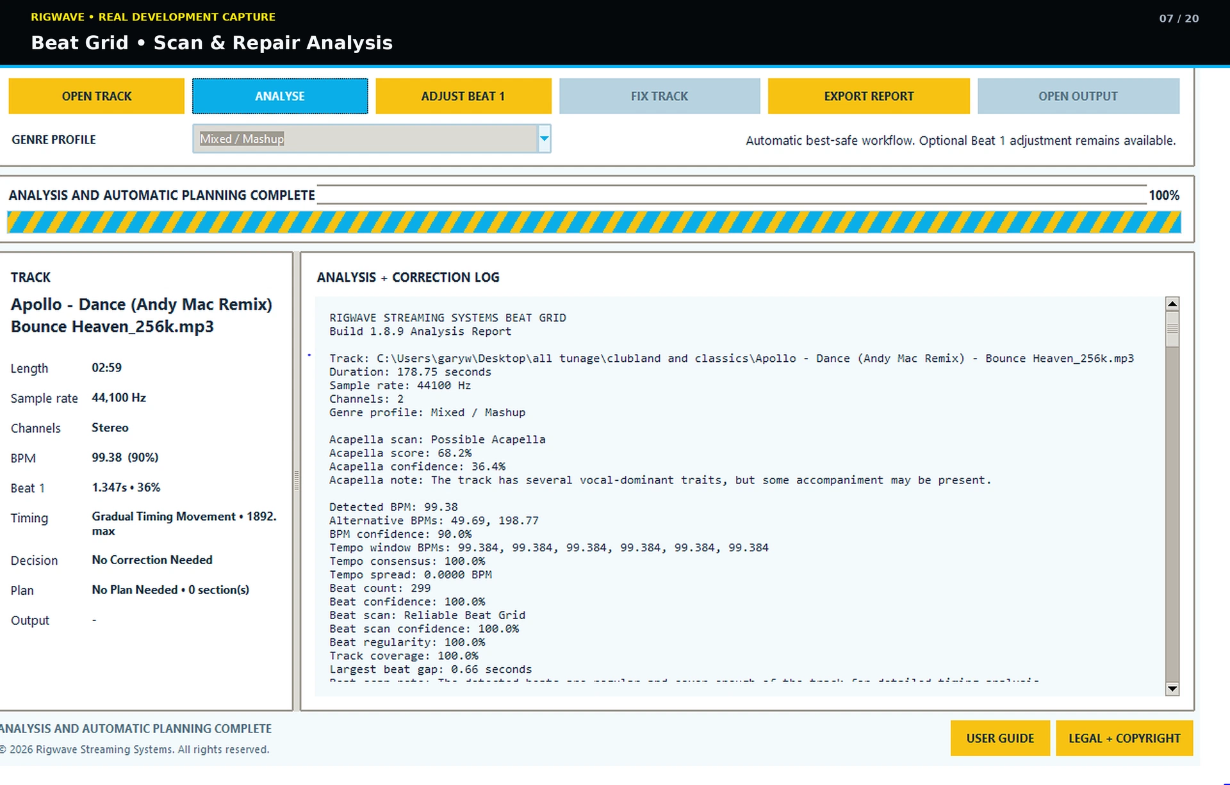Click the log line 'Build 1.8.9 Analysis Report'

tap(420, 331)
